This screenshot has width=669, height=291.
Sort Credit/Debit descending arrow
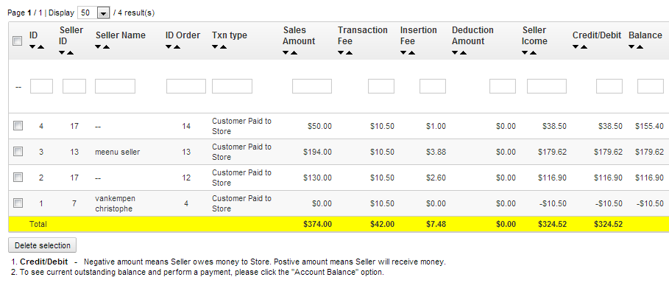tap(576, 46)
